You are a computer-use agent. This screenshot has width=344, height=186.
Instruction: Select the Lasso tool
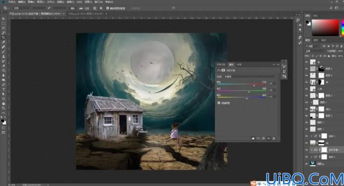(x=3, y=28)
